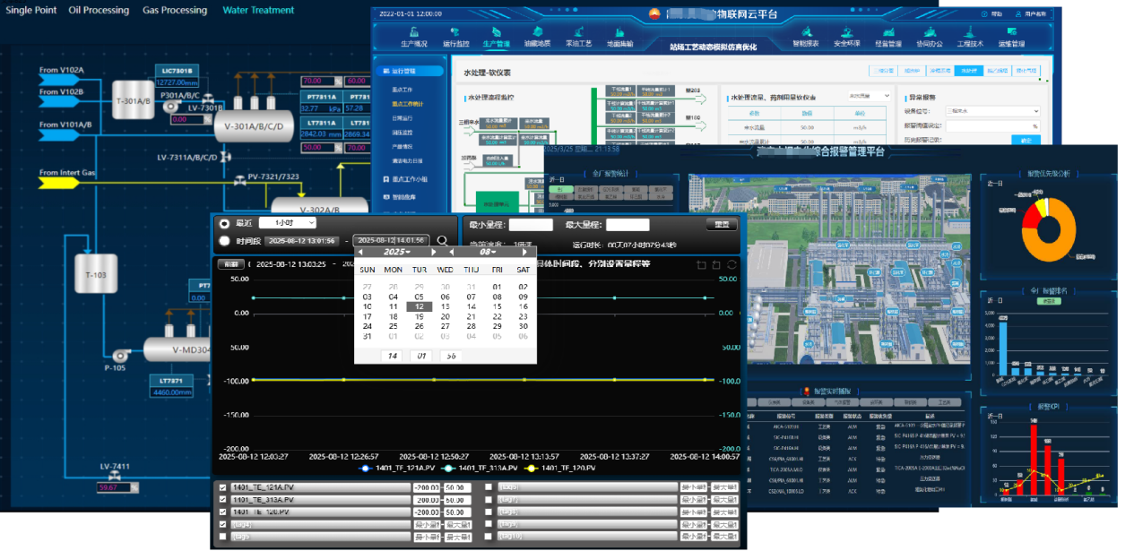This screenshot has height=551, width=1134.
Task: Switch to the Gas Processing tab
Action: tap(175, 11)
